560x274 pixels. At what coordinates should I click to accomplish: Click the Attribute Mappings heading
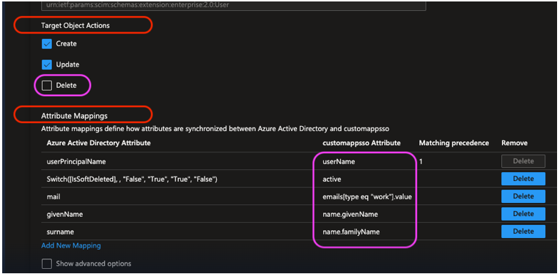tap(74, 116)
